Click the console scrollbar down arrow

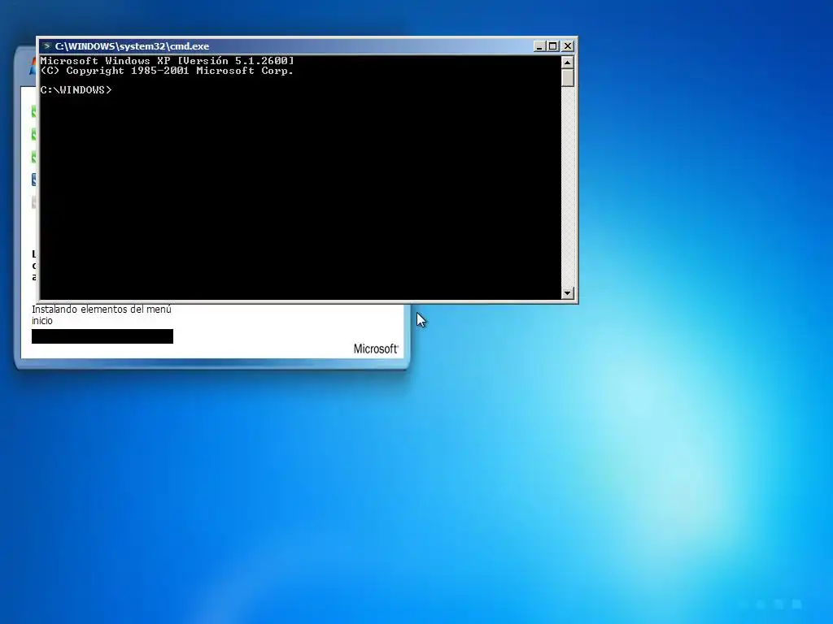[x=567, y=292]
